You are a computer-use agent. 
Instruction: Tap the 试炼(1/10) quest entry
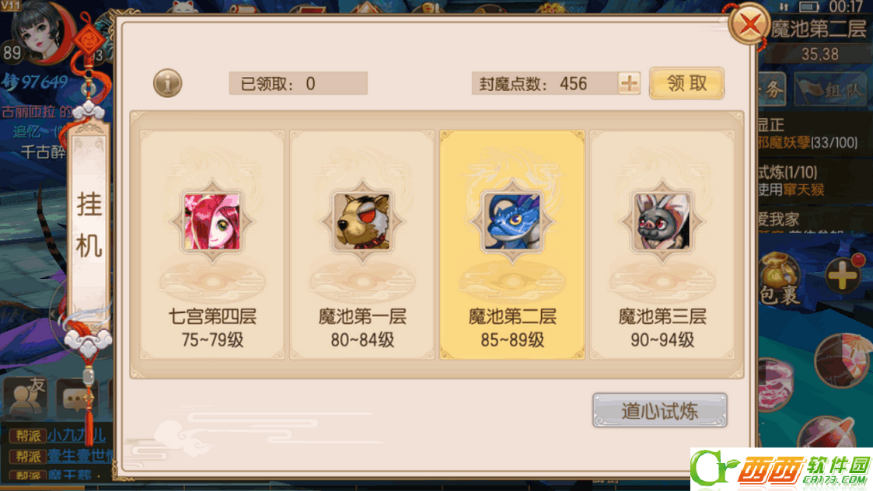tap(787, 172)
